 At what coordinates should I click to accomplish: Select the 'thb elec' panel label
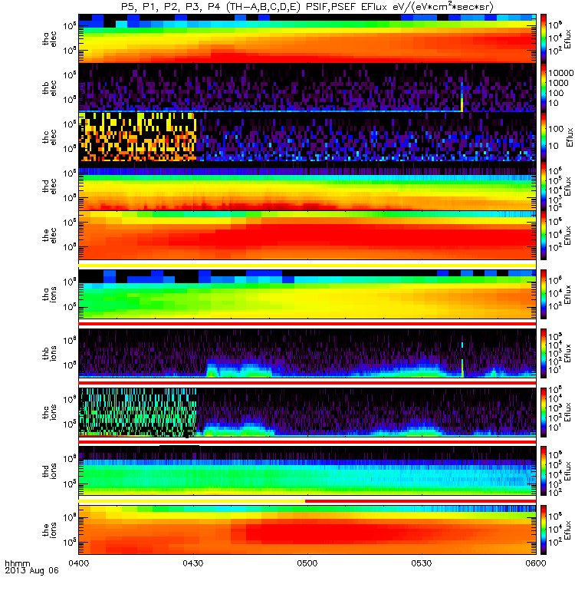coord(49,87)
